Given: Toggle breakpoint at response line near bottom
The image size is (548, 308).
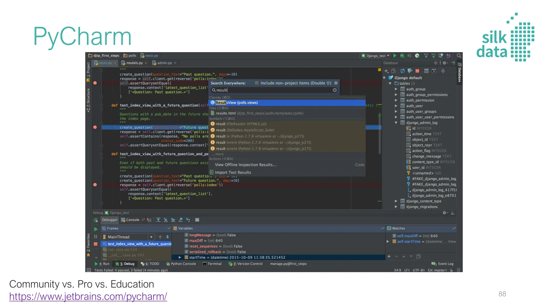Looking at the screenshot, I should click(95, 185).
